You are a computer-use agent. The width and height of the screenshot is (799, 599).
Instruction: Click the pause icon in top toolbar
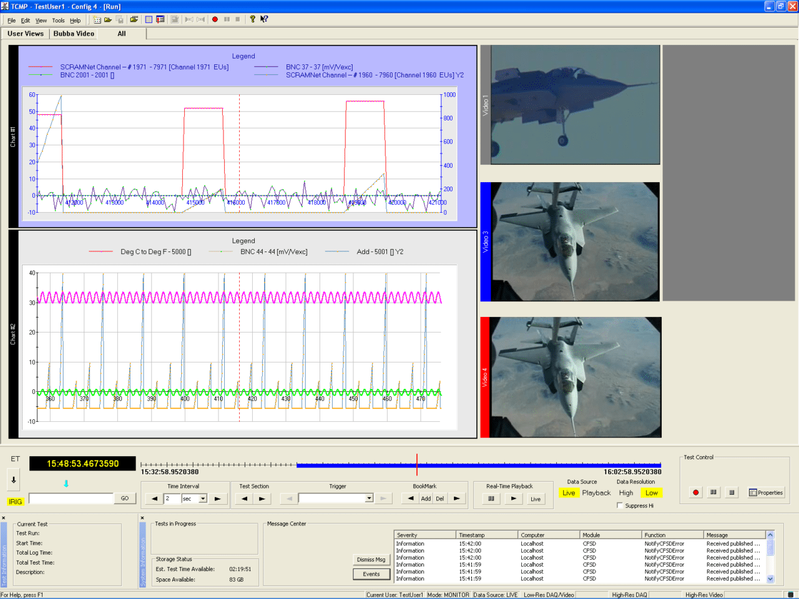click(x=227, y=19)
